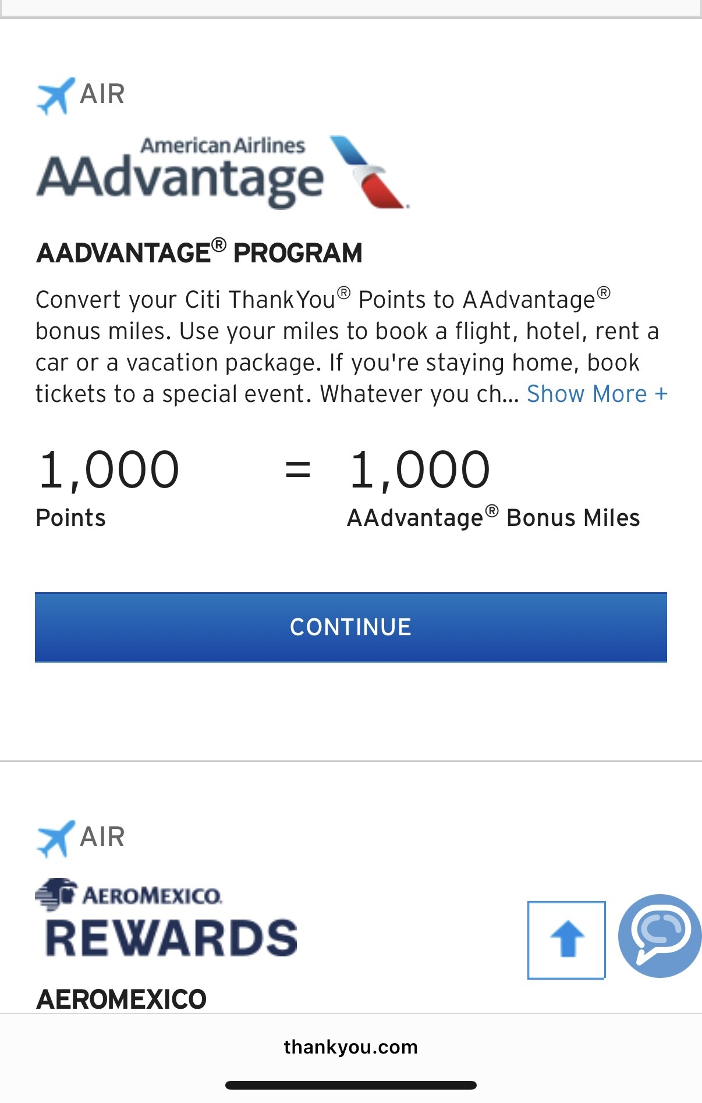The height and width of the screenshot is (1103, 702).
Task: Tap the AIR label above American Airlines
Action: [102, 94]
